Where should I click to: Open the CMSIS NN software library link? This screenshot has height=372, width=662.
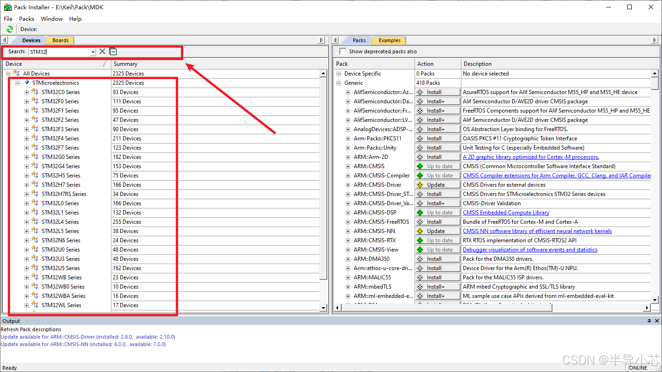[537, 231]
